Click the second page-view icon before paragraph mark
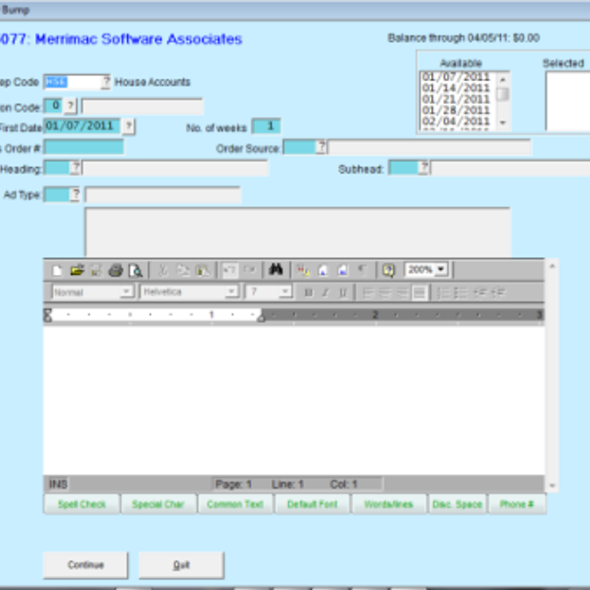 coord(342,270)
